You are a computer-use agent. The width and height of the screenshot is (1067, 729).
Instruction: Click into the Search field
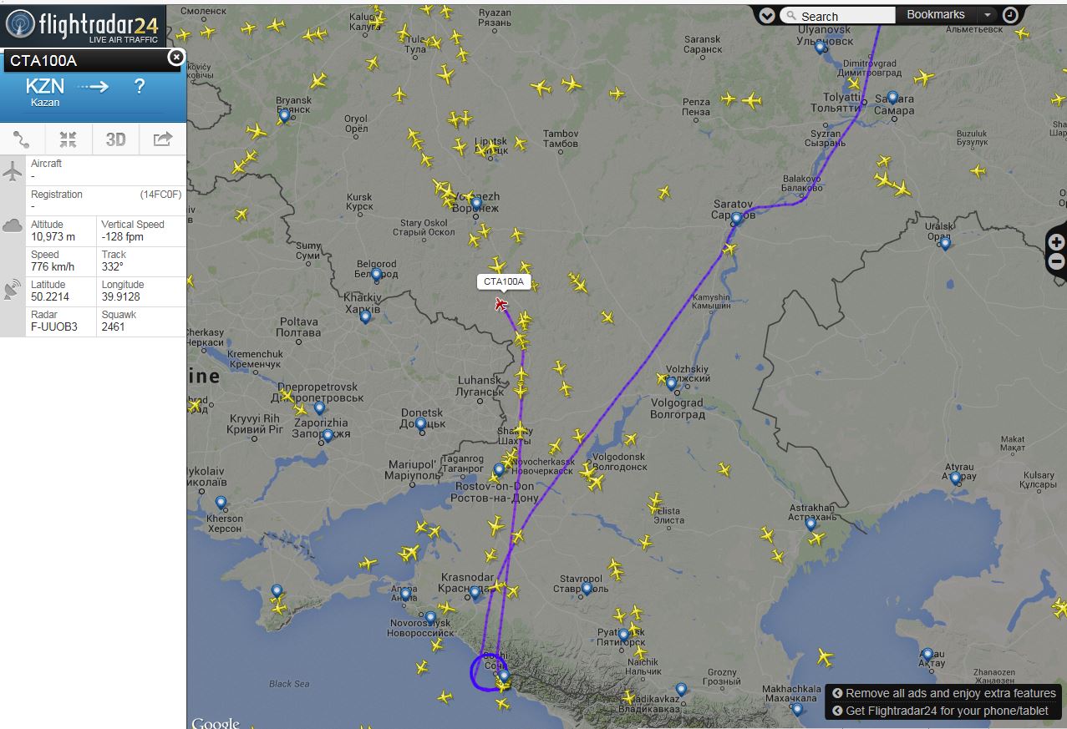pos(838,16)
